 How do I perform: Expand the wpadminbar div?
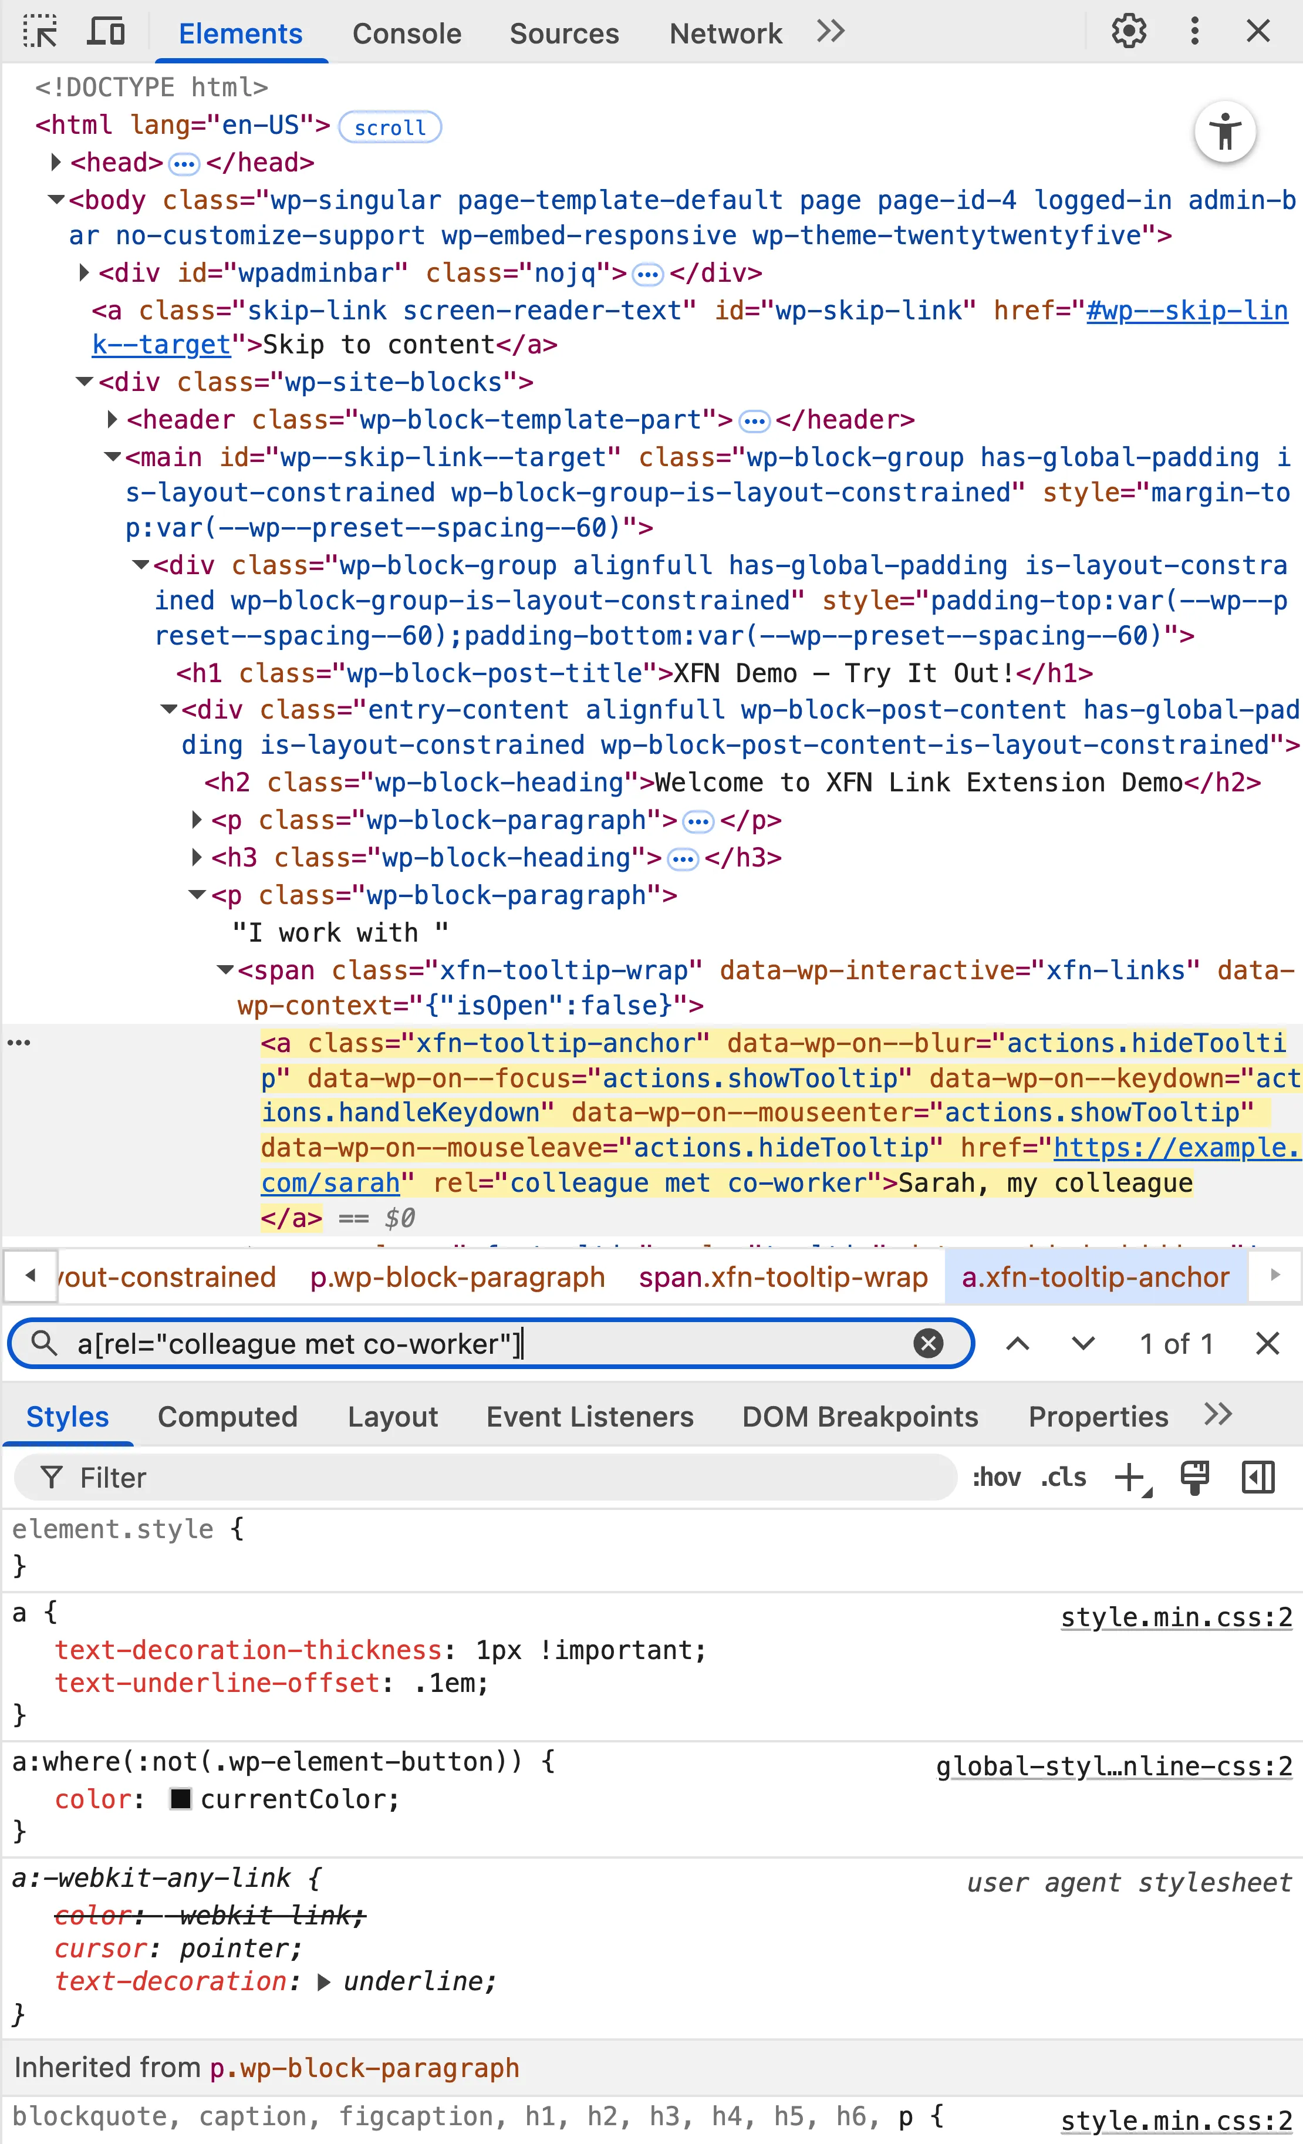85,272
